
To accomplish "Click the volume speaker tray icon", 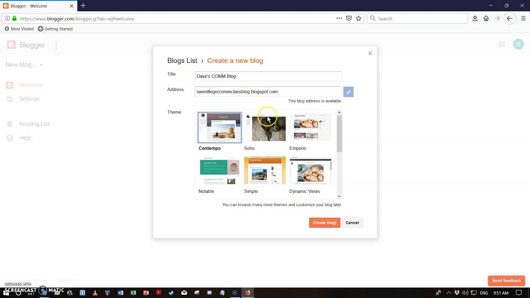I will coord(465,293).
